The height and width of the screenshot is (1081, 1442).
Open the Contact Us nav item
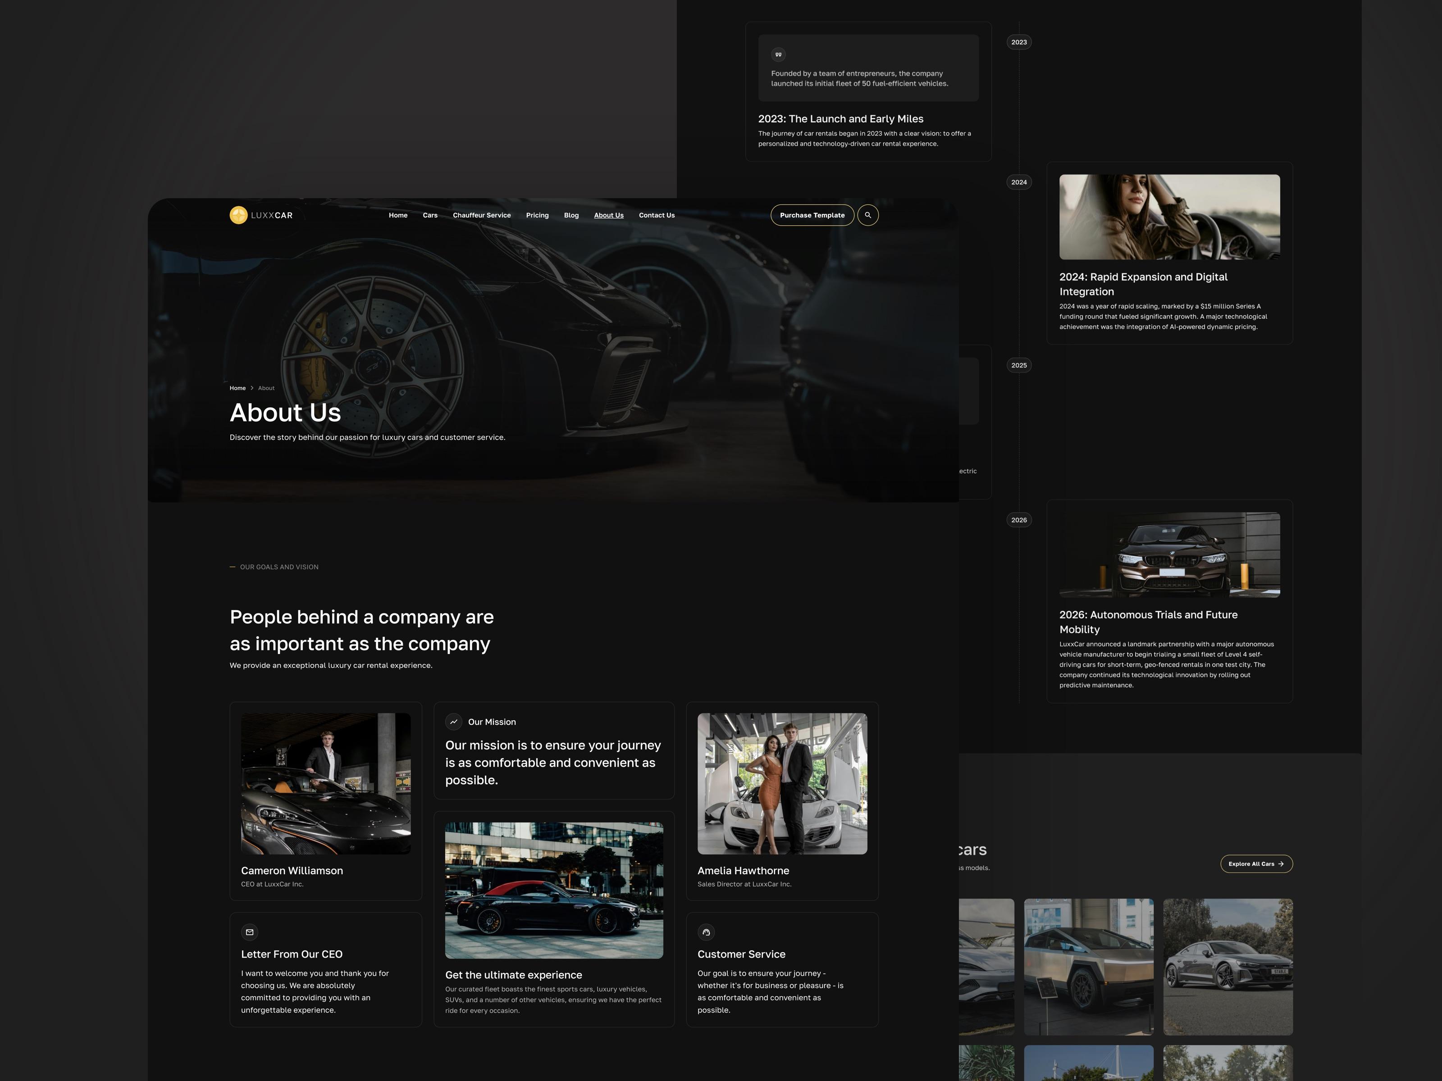tap(657, 215)
